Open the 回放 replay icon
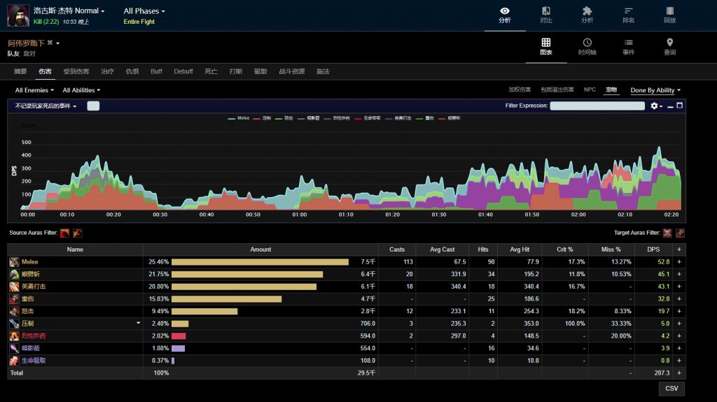Image resolution: width=717 pixels, height=402 pixels. tap(669, 11)
